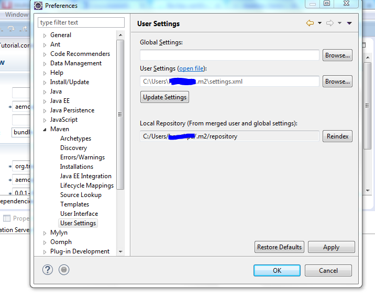Viewport: 375px width, 301px height.
Task: Click the Local Repository path field
Action: coord(229,136)
